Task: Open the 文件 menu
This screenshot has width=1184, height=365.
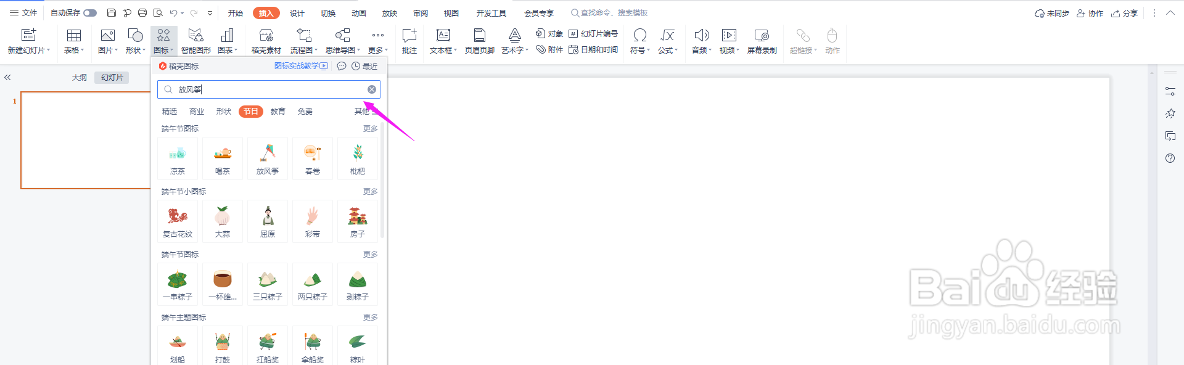Action: (x=23, y=13)
